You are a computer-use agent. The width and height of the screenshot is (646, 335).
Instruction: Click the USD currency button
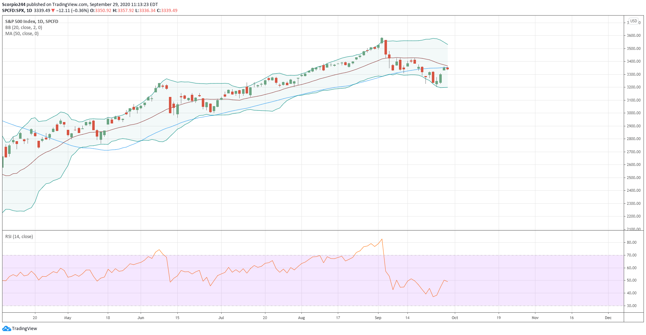coord(634,21)
